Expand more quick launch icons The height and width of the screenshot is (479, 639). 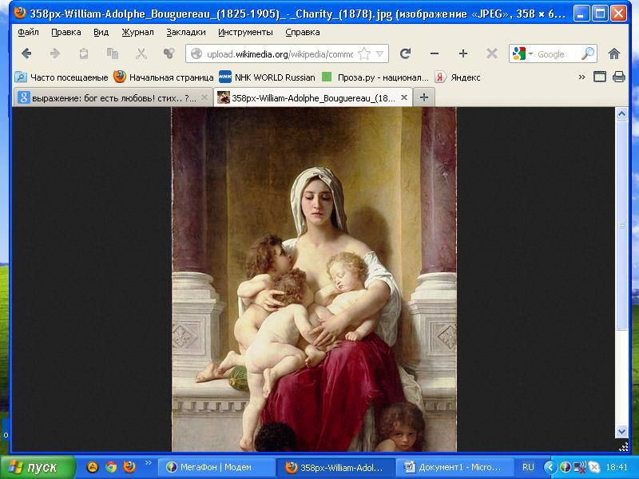pos(149,463)
